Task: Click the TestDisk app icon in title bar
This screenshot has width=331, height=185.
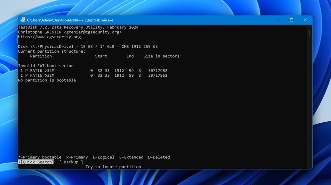Action: click(23, 20)
